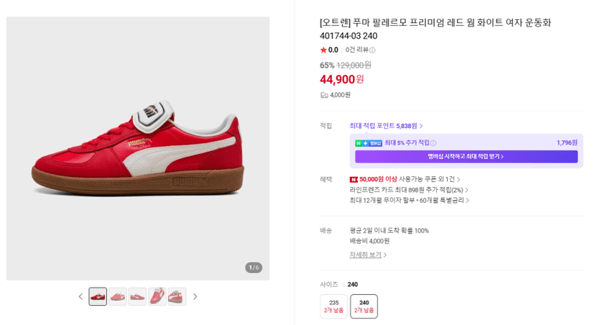Image resolution: width=595 pixels, height=325 pixels.
Task: Click the review info icon
Action: (373, 50)
